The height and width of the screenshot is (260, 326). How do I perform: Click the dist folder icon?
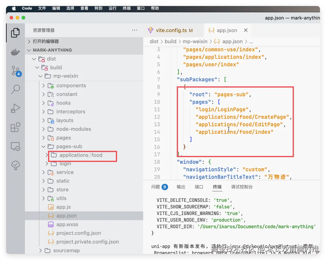[x=42, y=59]
